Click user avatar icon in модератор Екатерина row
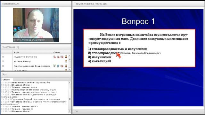 (x=66, y=57)
